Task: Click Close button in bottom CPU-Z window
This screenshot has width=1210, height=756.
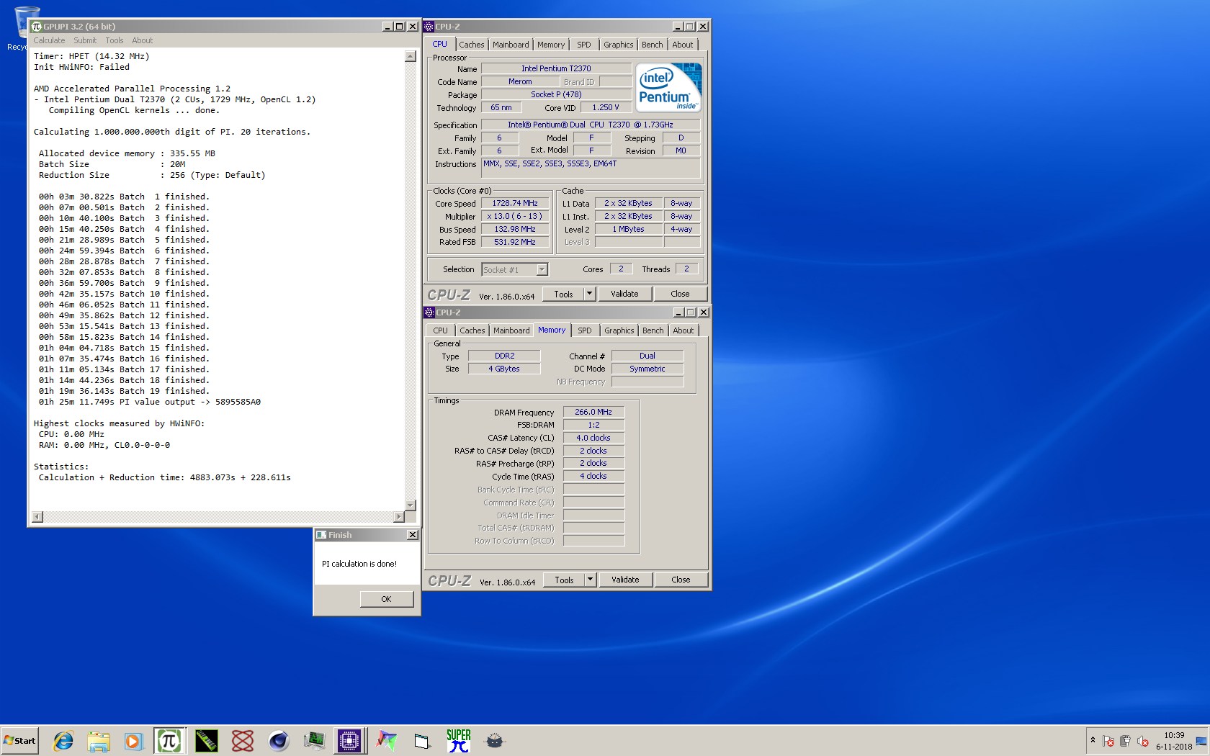Action: click(x=681, y=580)
